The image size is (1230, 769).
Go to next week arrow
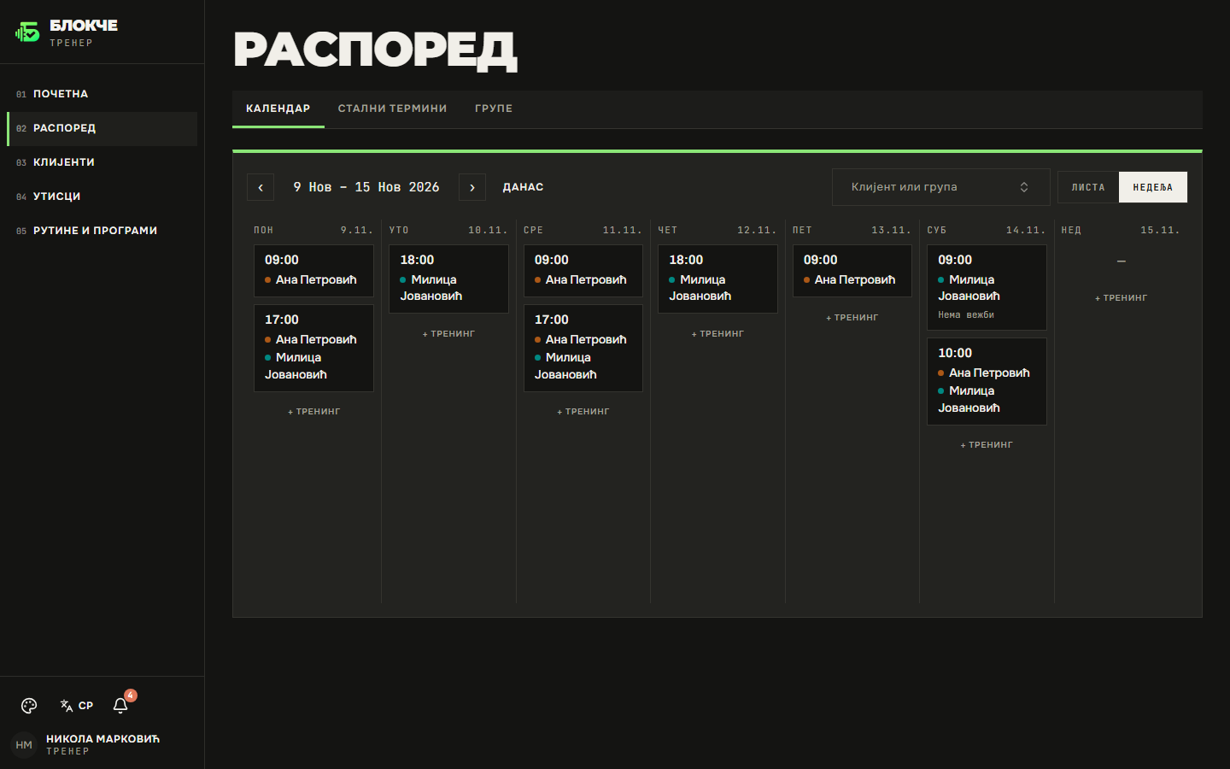(472, 187)
